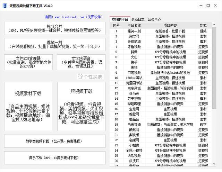
Task: Select the 书画频道 platform row
Action: pyautogui.click(x=160, y=125)
